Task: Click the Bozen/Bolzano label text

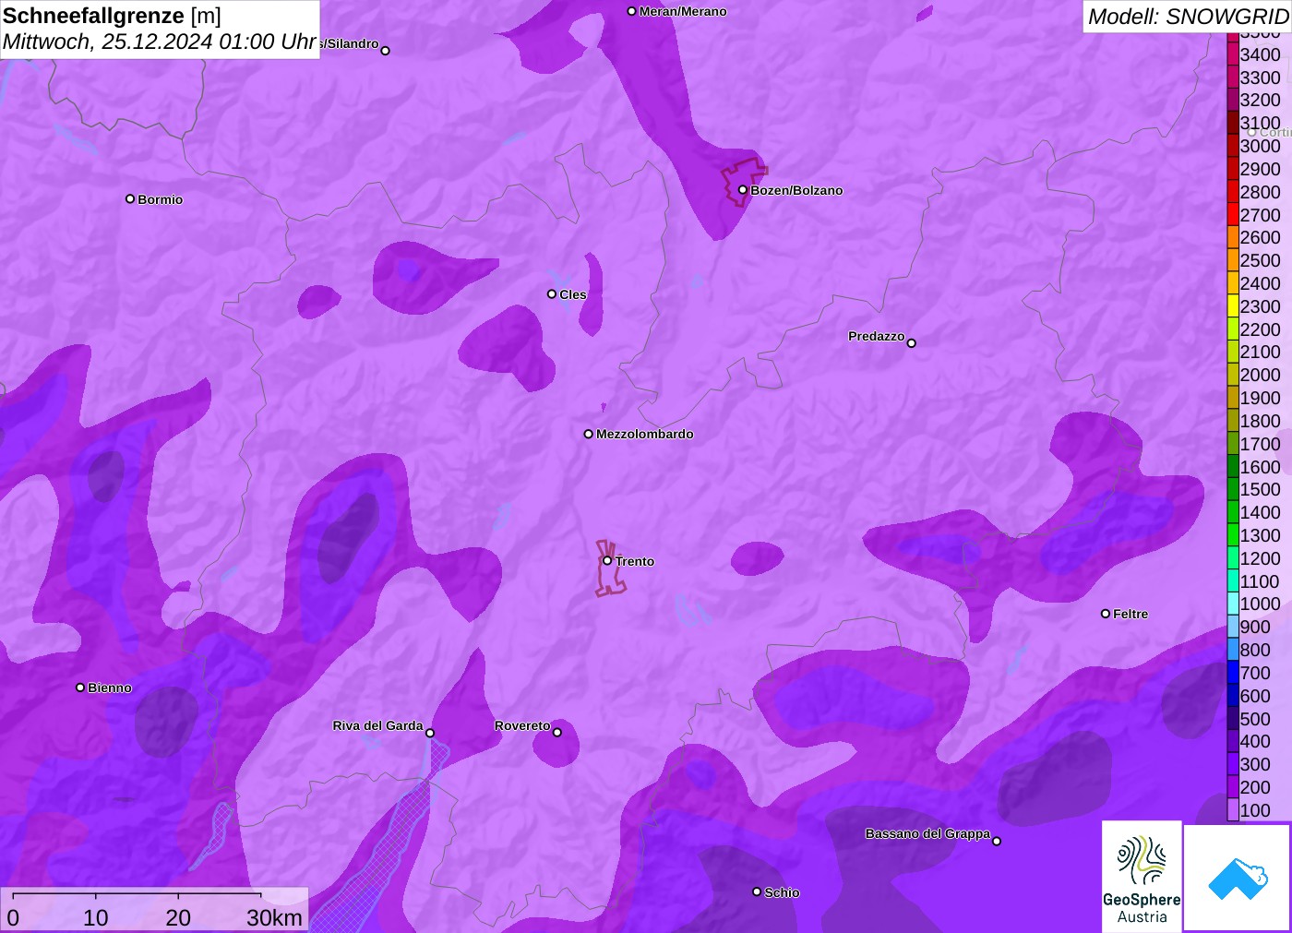Action: pos(796,190)
